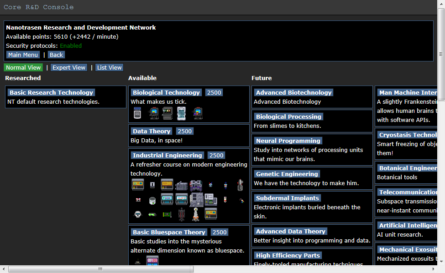Click the white welding mask icon
Image resolution: width=445 pixels, height=273 pixels.
pyautogui.click(x=138, y=214)
